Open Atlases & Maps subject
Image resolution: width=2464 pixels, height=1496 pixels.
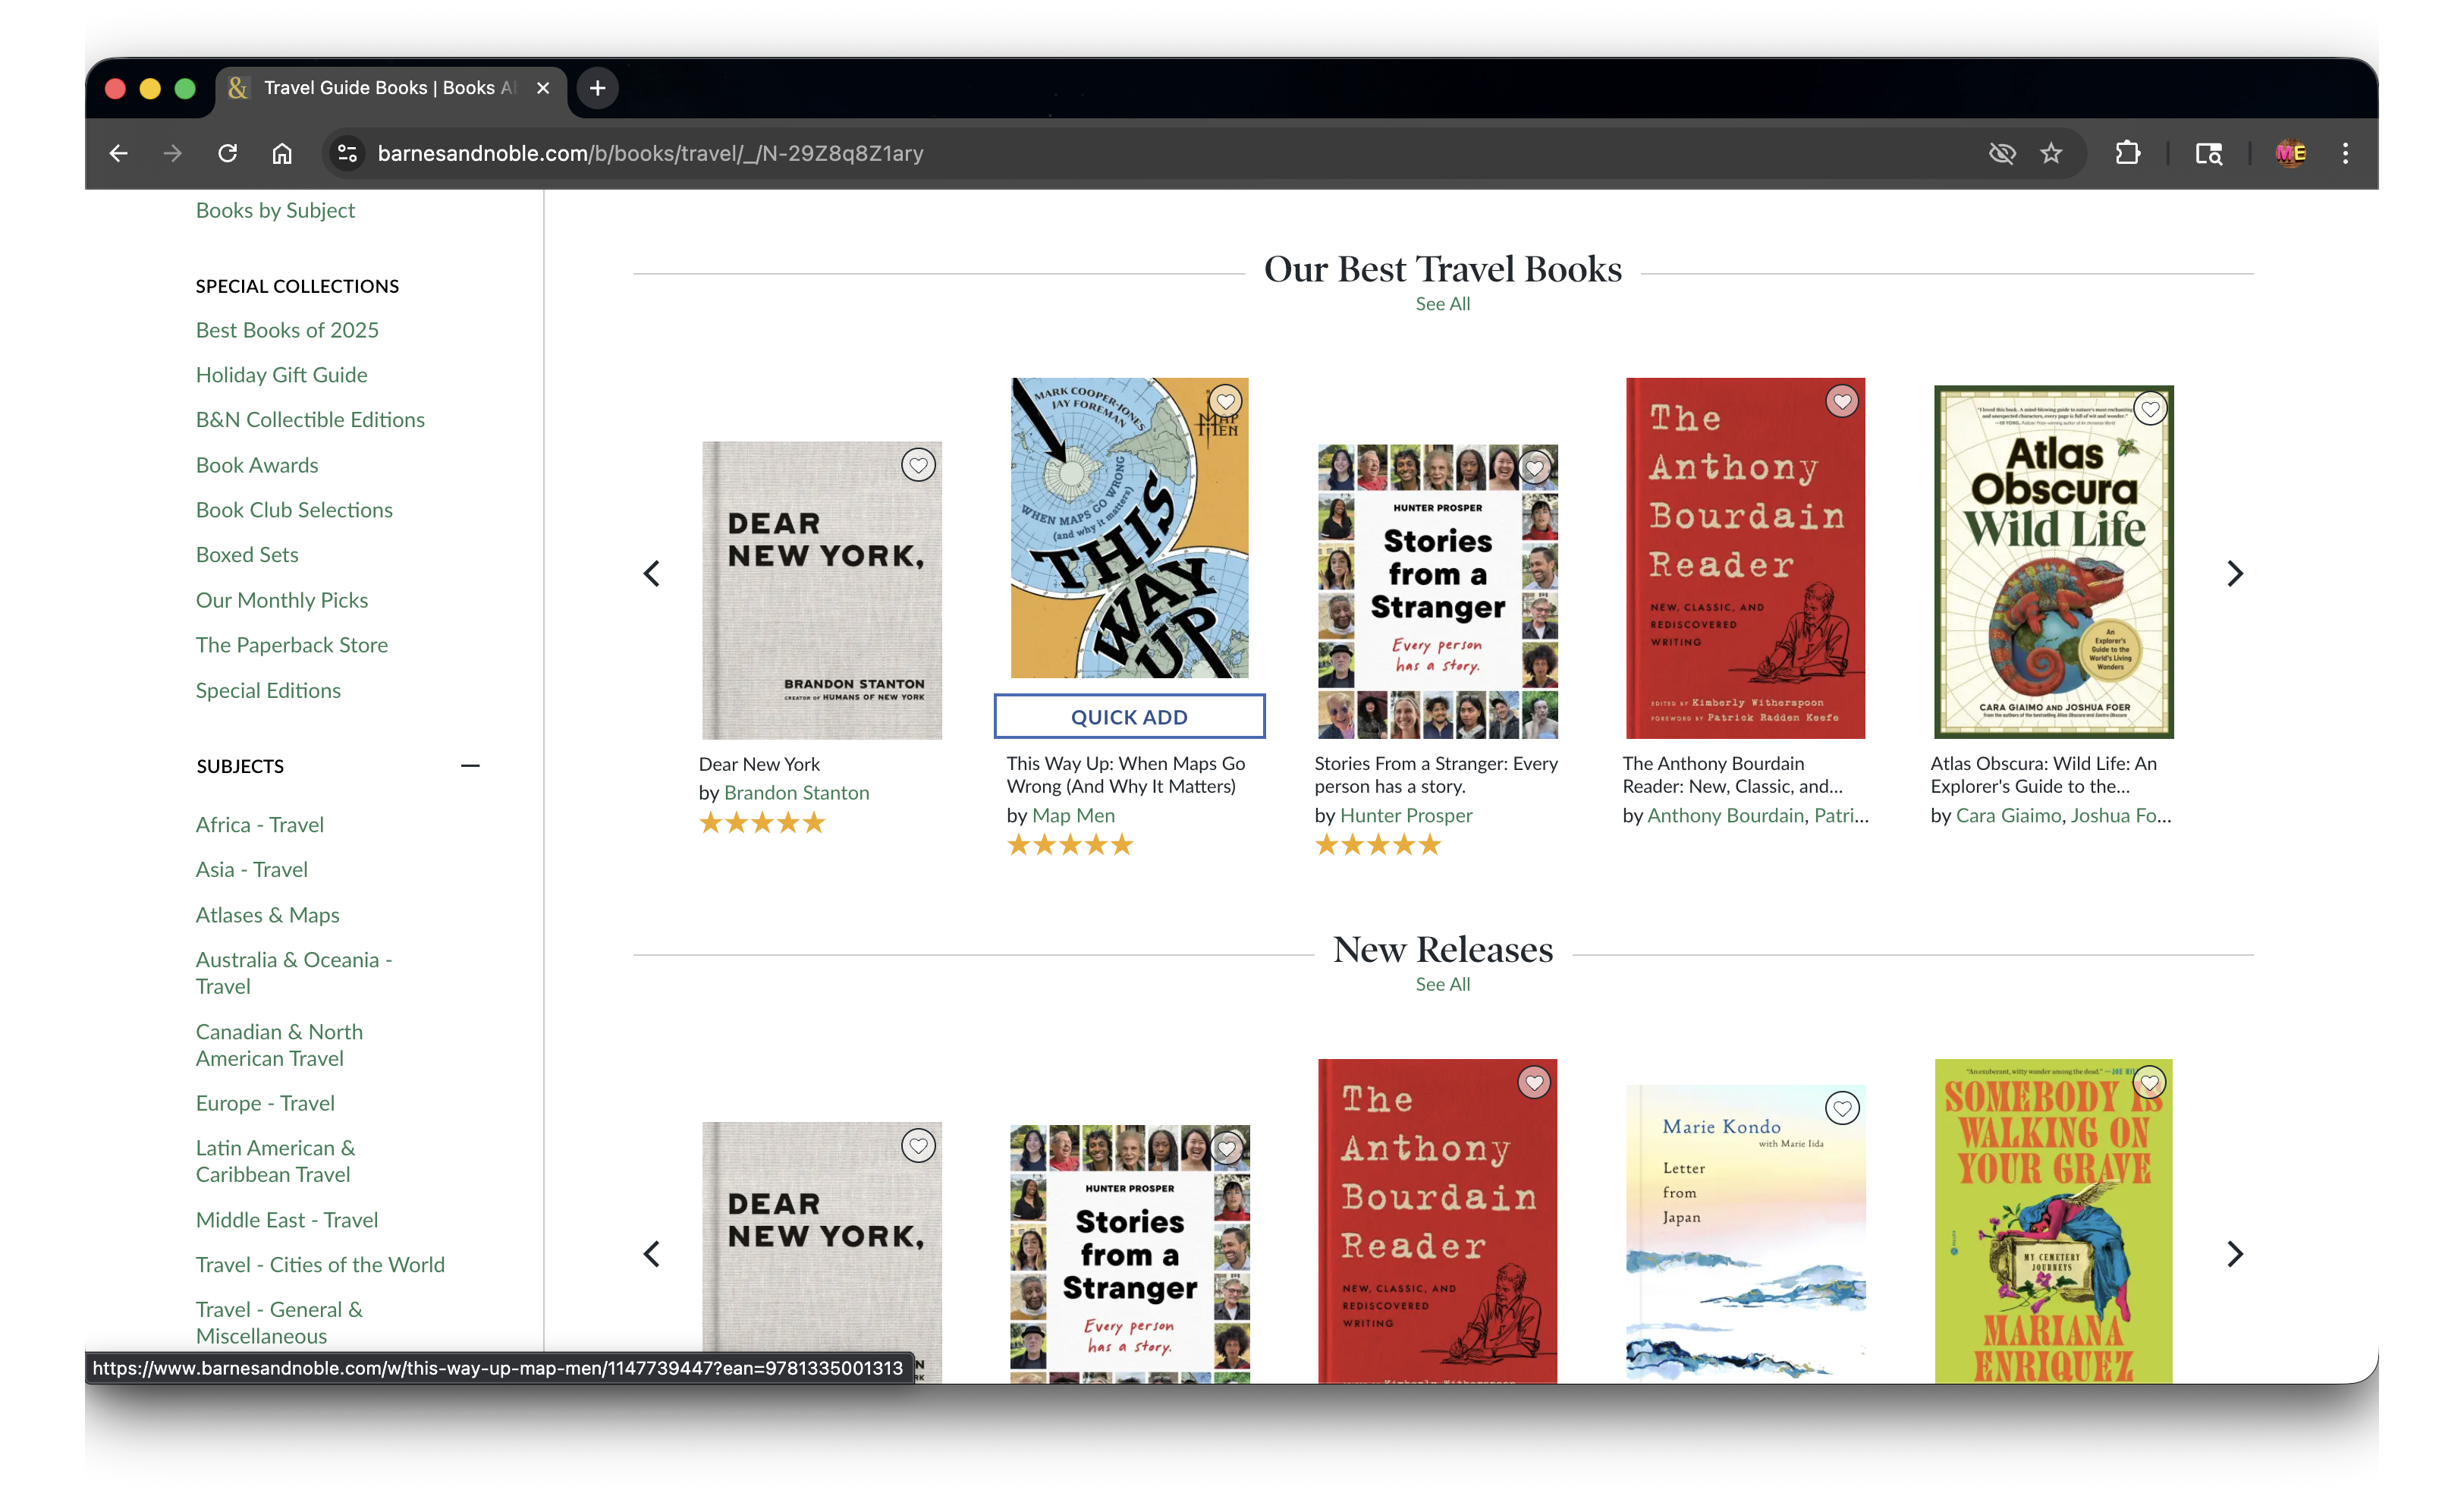267,915
